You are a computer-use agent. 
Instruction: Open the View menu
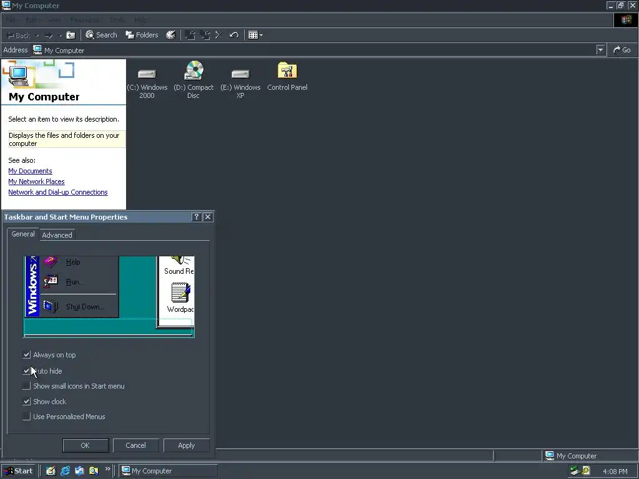54,20
